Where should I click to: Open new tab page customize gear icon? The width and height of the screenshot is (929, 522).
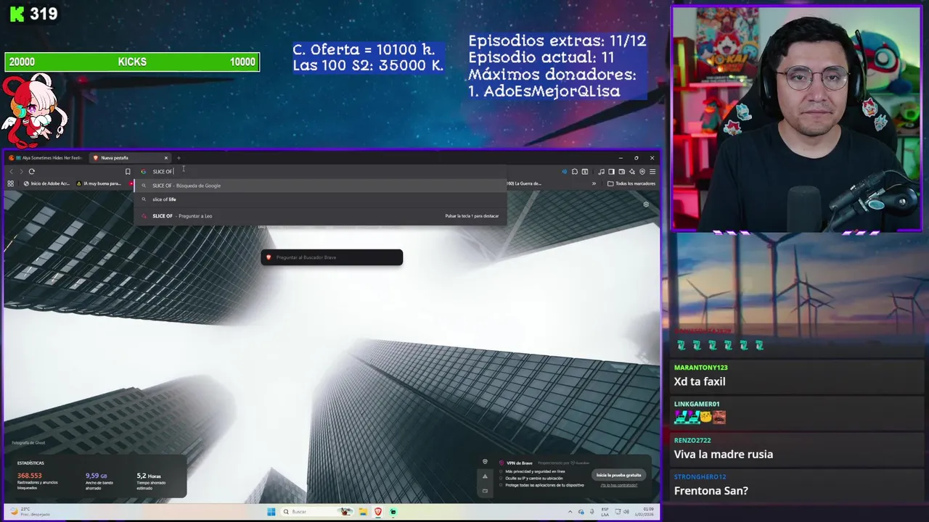click(x=646, y=204)
